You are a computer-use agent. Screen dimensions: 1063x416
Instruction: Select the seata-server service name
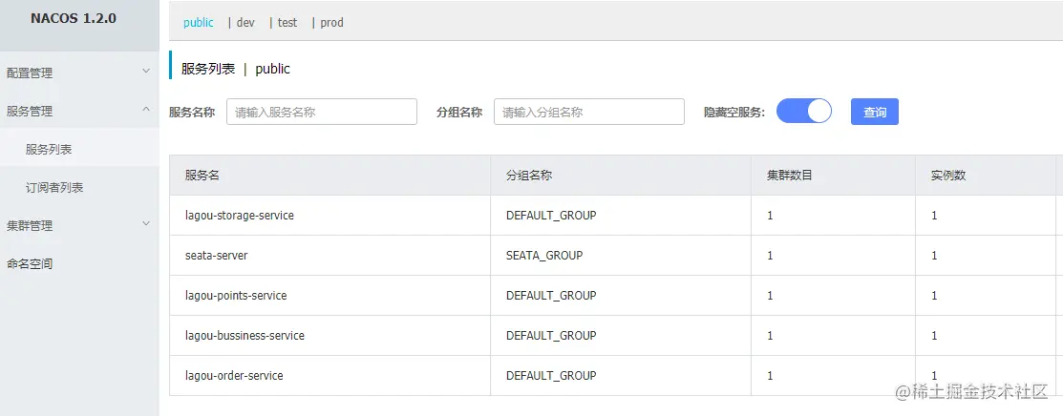216,256
